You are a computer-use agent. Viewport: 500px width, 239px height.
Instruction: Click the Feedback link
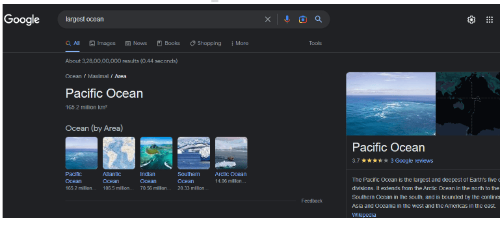[x=312, y=201]
